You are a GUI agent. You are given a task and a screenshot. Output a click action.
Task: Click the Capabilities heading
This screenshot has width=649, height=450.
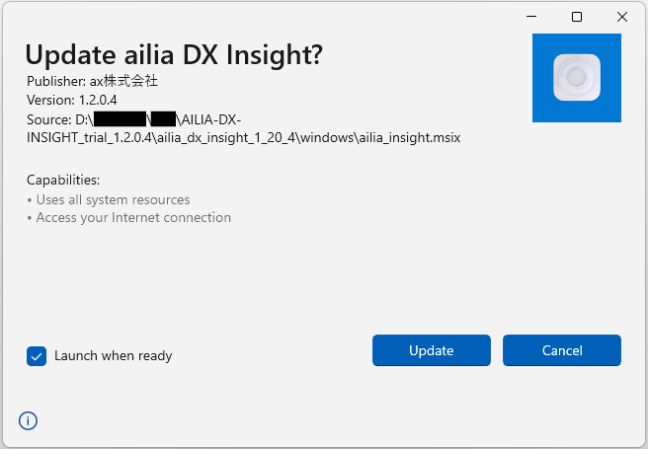click(63, 181)
